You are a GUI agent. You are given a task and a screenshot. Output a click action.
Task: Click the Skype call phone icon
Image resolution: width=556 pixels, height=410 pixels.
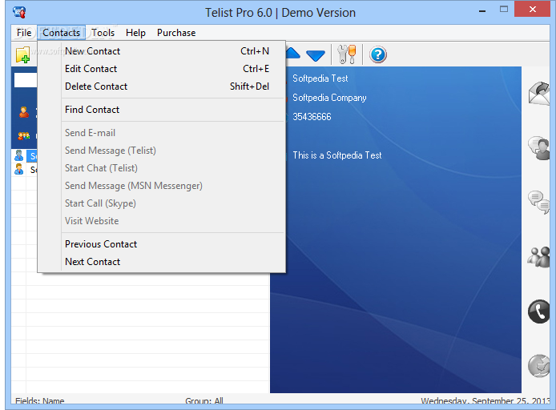[539, 312]
